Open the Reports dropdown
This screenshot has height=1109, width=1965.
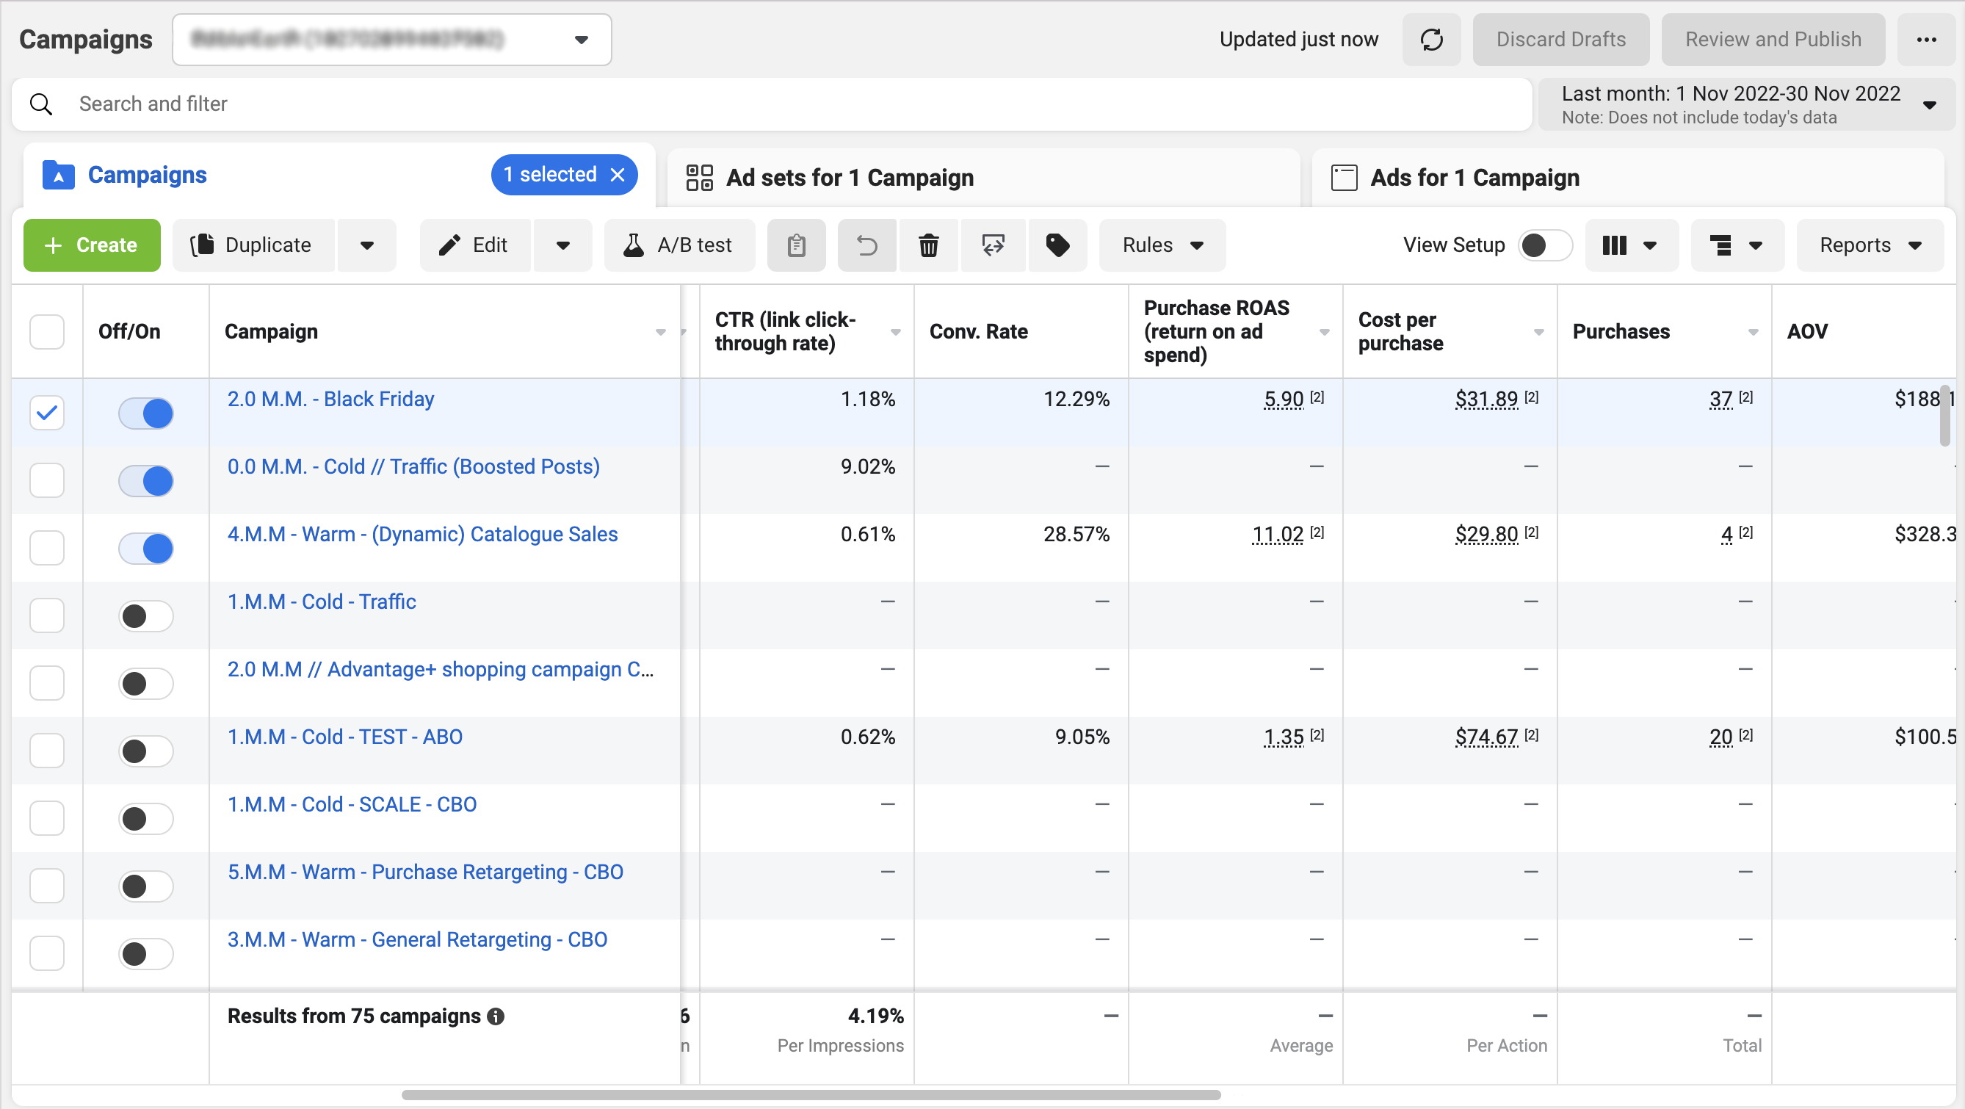[x=1869, y=245]
